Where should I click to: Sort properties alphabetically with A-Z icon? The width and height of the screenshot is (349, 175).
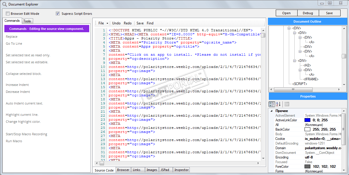pos(278,104)
